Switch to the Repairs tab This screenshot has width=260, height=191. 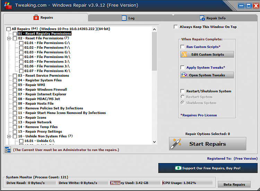tap(46, 17)
